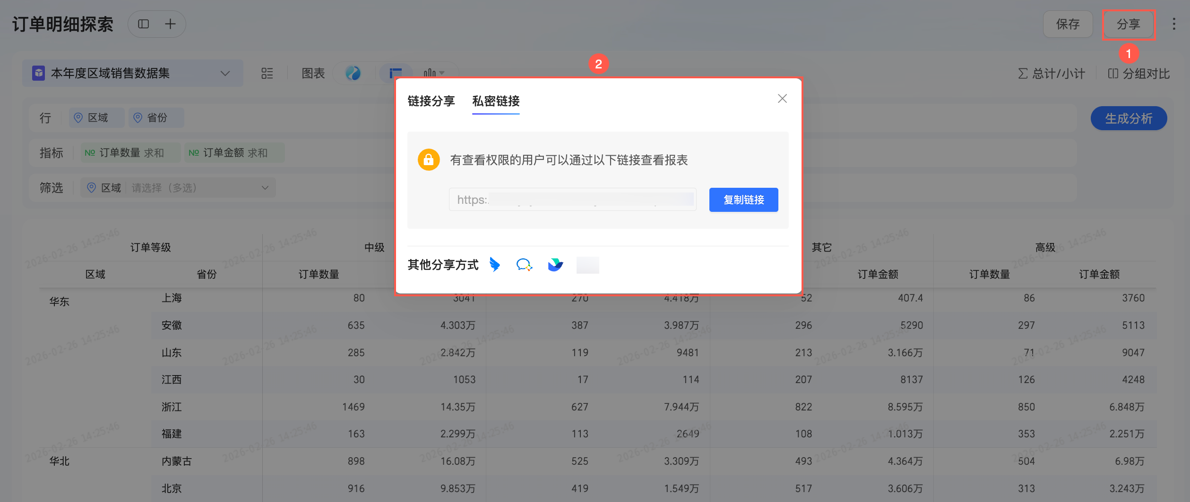Add a new exploration tab

[170, 24]
